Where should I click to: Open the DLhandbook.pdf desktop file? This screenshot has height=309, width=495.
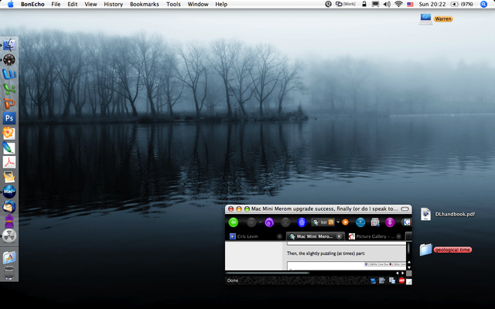[x=426, y=214]
